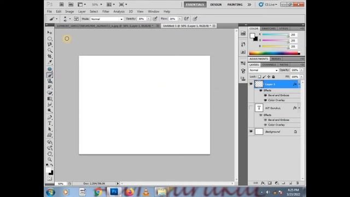Select the Blur tool
Image resolution: width=350 pixels, height=197 pixels.
click(50, 105)
